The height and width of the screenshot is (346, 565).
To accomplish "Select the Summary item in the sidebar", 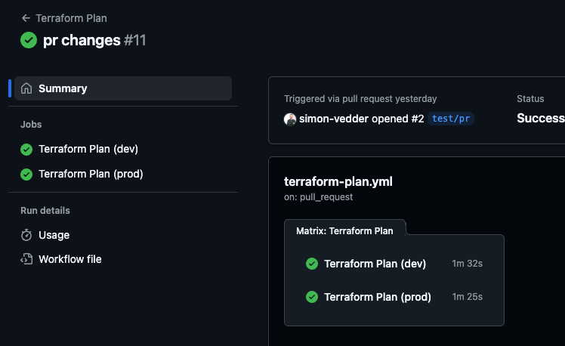I will (63, 88).
